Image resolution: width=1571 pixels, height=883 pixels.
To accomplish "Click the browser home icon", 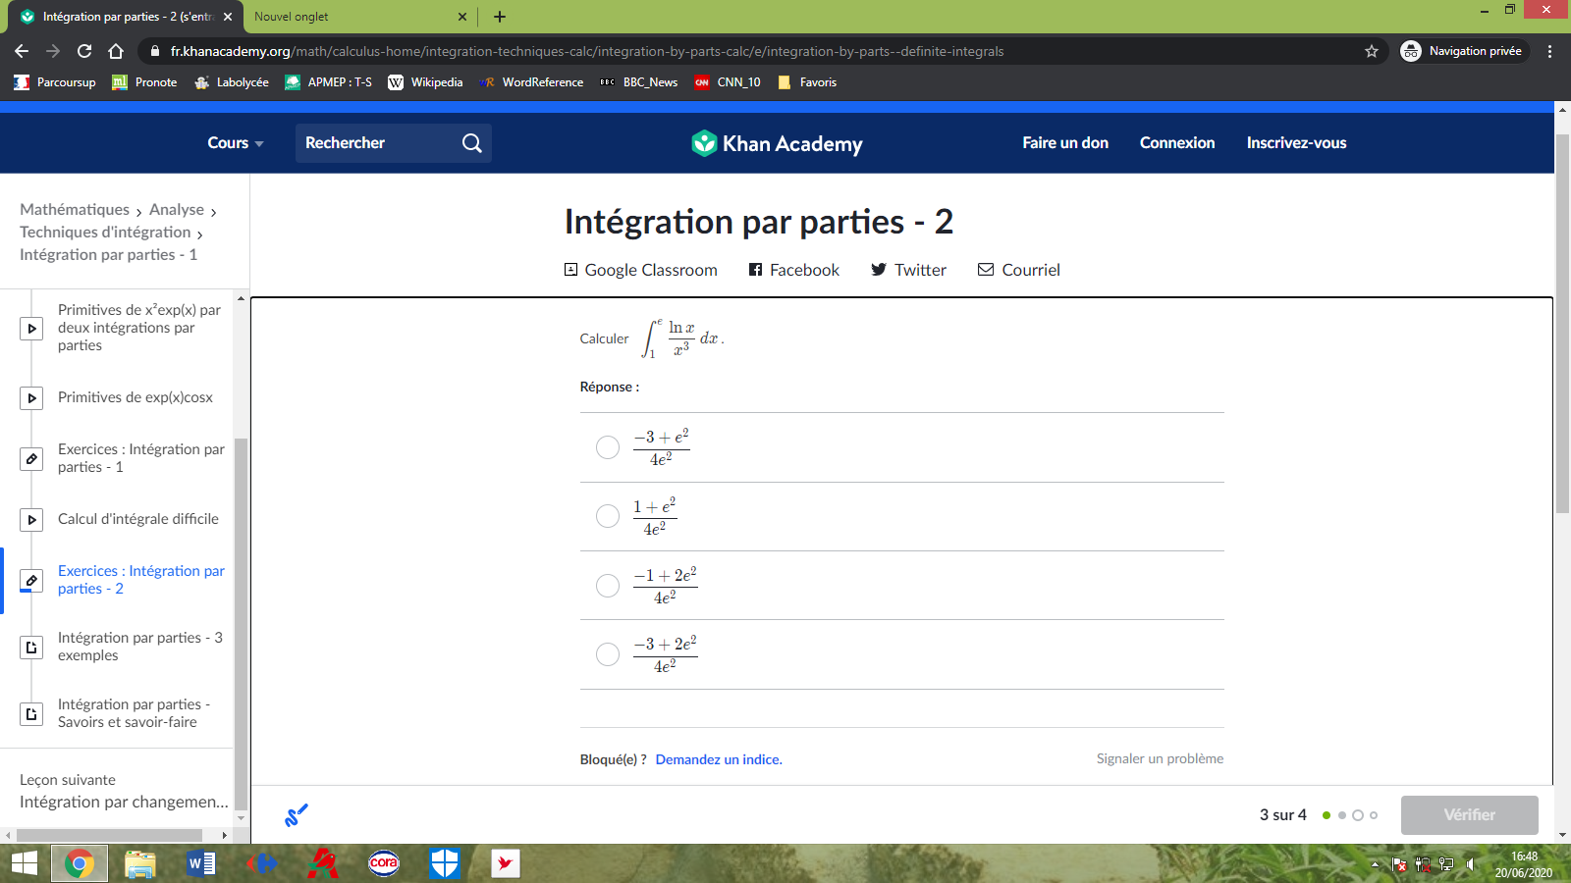I will pyautogui.click(x=116, y=51).
